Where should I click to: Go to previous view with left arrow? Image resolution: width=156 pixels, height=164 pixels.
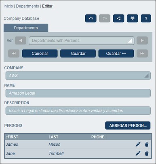point(21,41)
